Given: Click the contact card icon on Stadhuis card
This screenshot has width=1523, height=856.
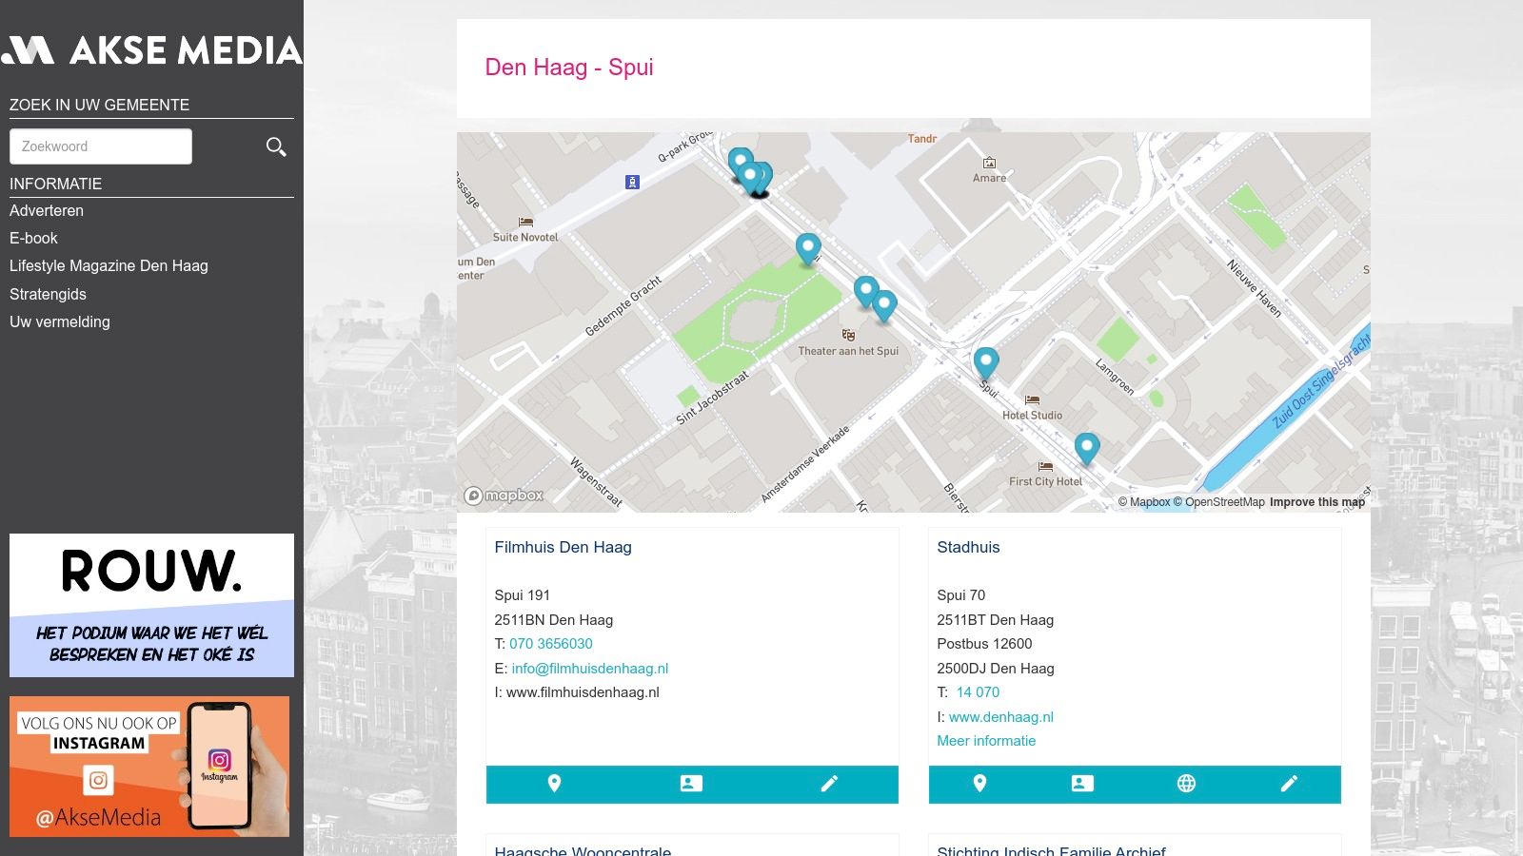Looking at the screenshot, I should coord(1081,784).
